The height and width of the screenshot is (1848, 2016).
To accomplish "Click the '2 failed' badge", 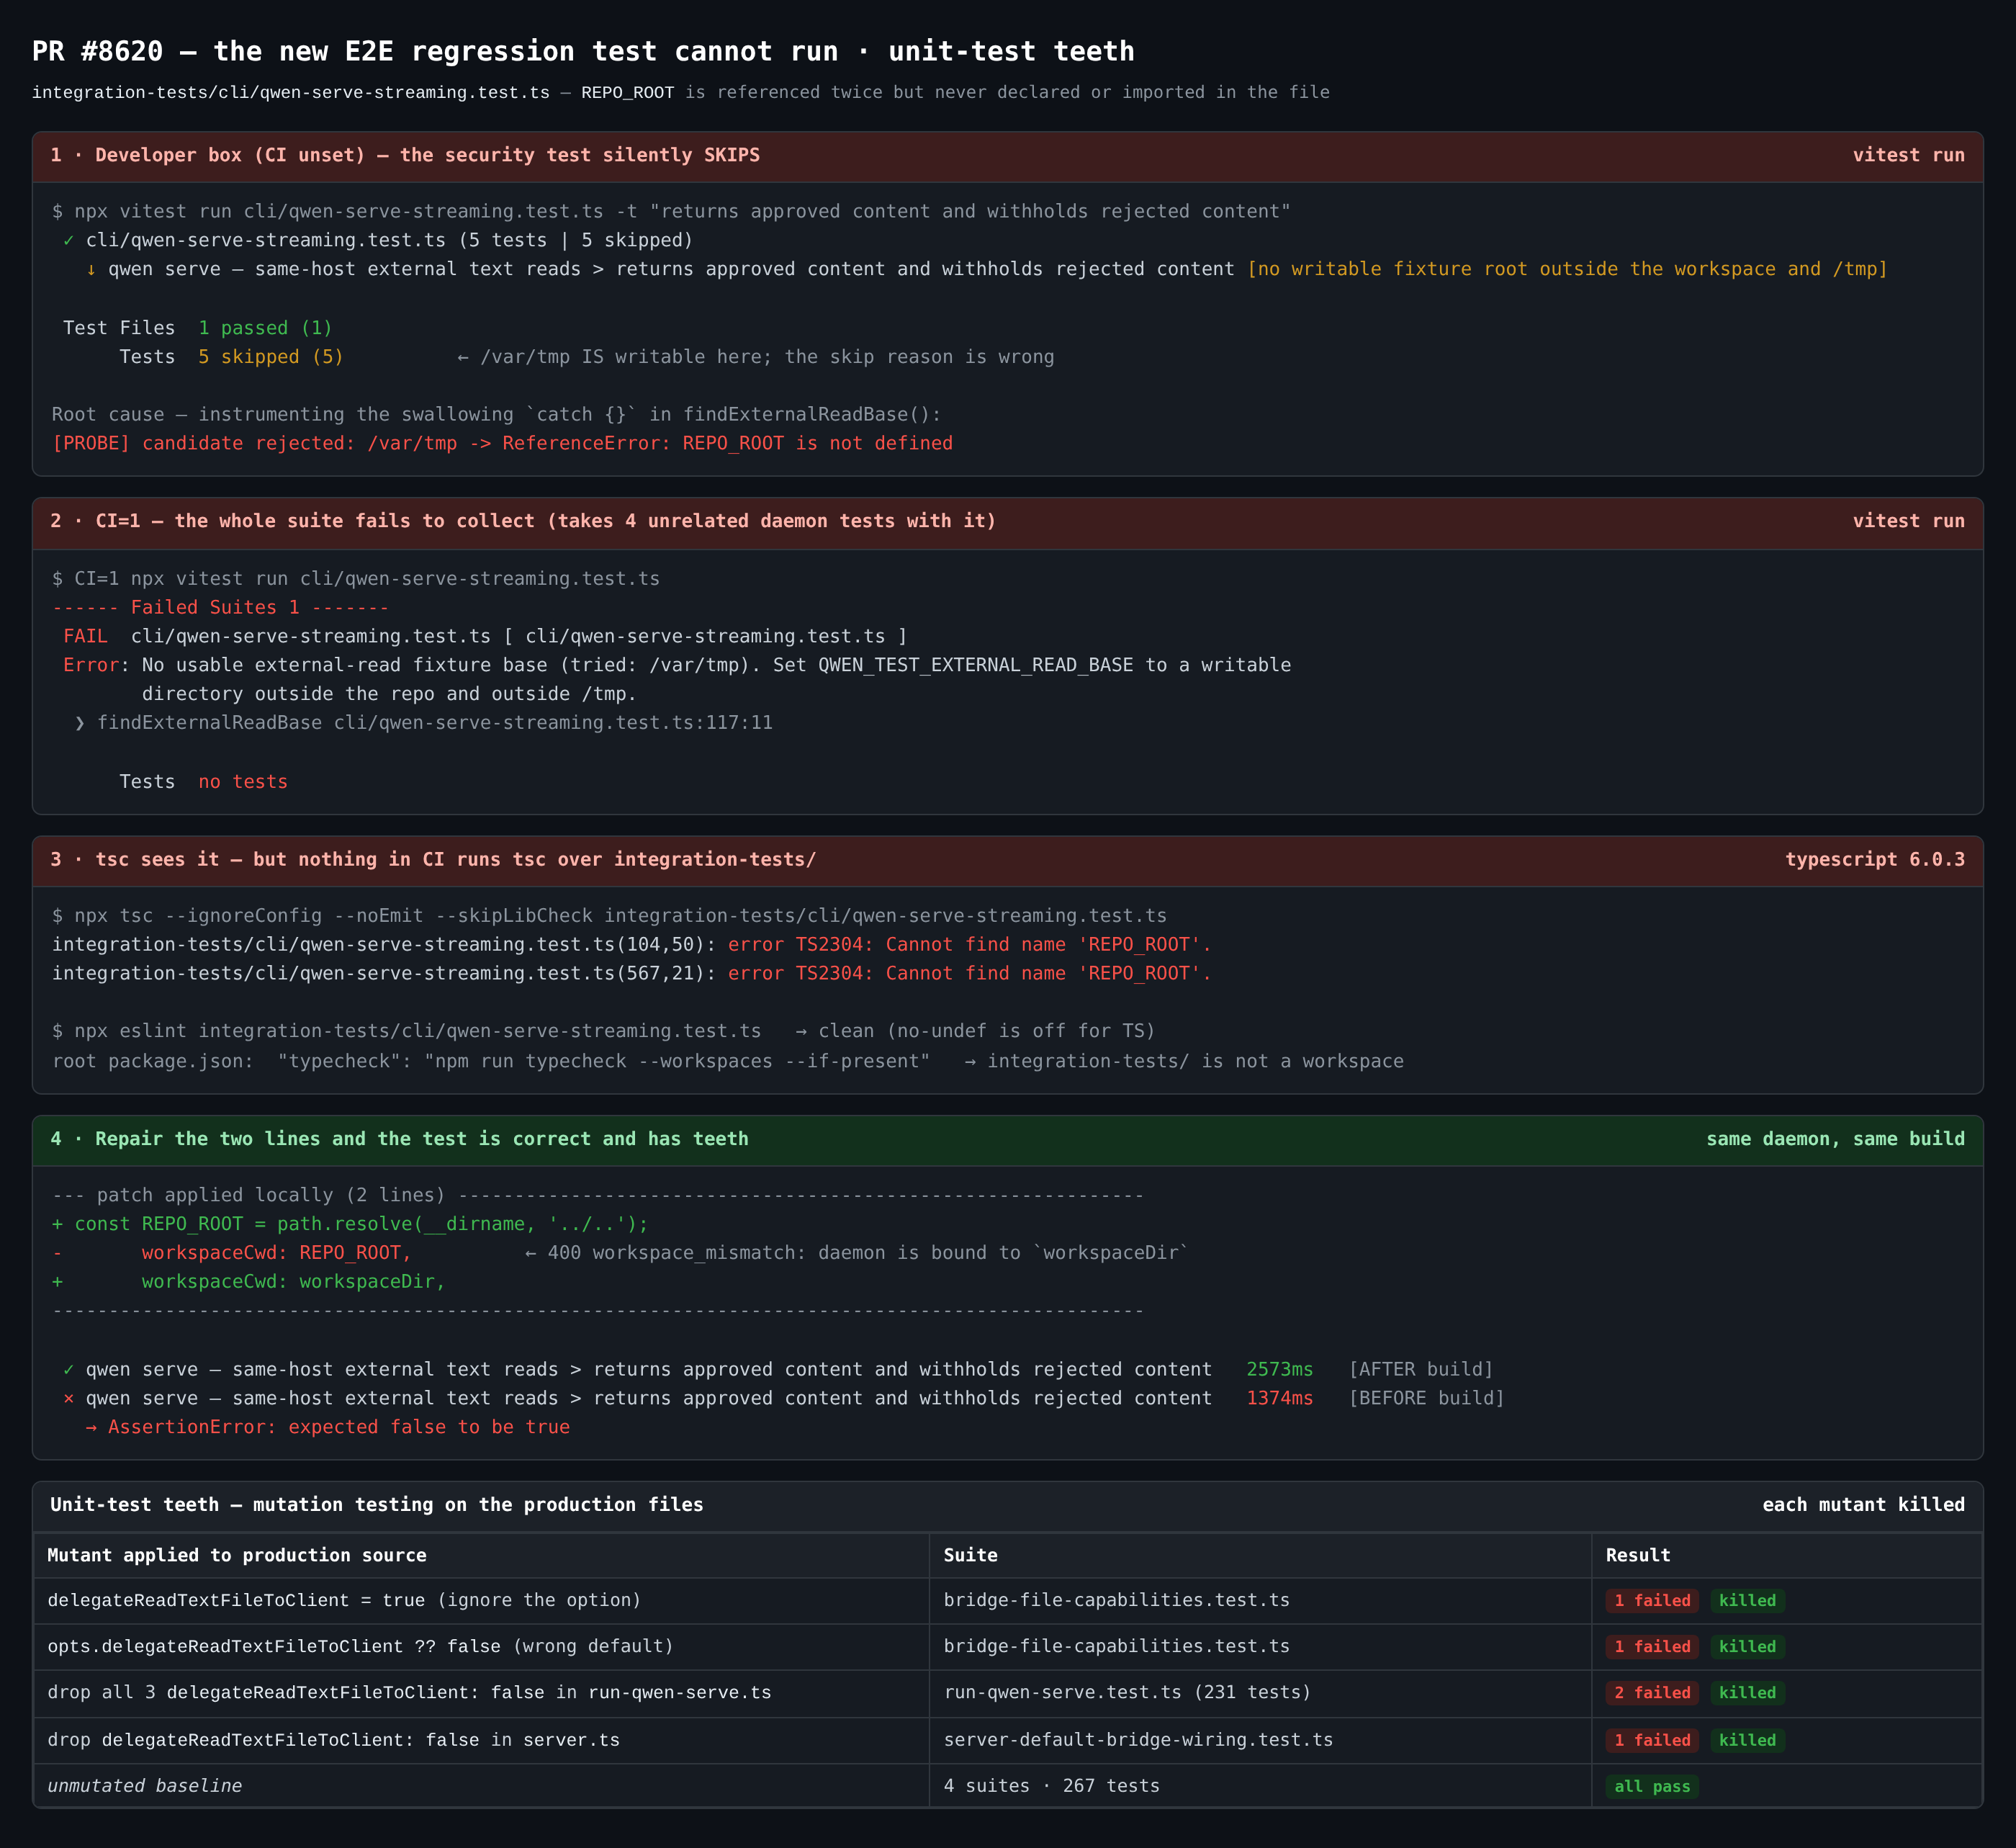I will [1652, 1693].
